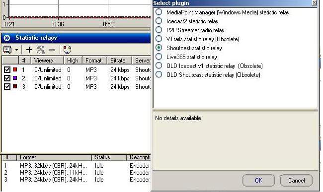Viewport: 323px width, 192px height.
Task: Click the add relay plus icon
Action: (29, 50)
